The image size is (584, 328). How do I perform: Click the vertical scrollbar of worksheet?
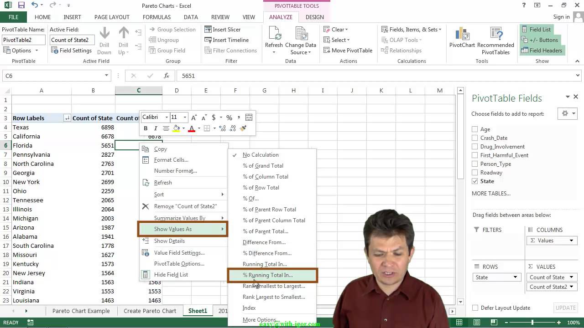460,196
